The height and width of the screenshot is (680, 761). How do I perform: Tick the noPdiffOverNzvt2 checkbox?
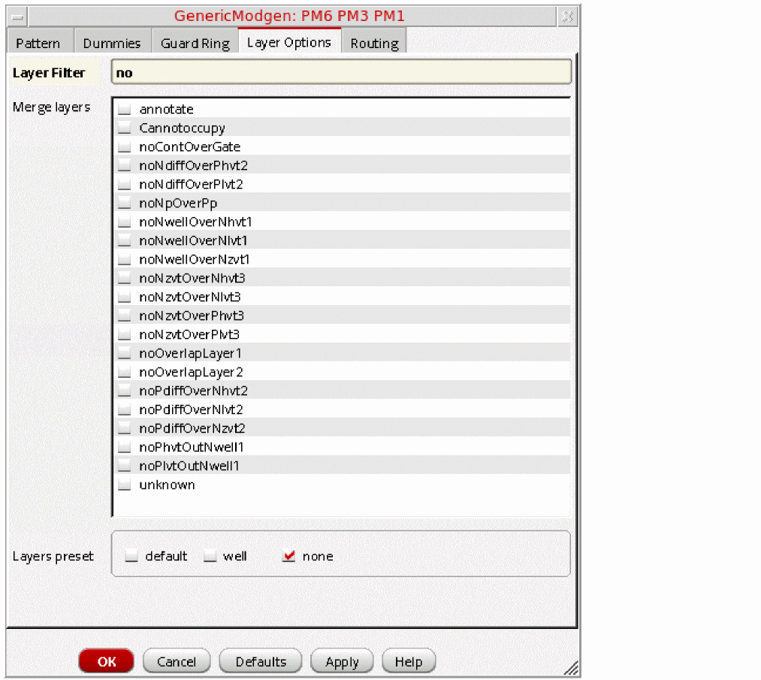tap(125, 428)
